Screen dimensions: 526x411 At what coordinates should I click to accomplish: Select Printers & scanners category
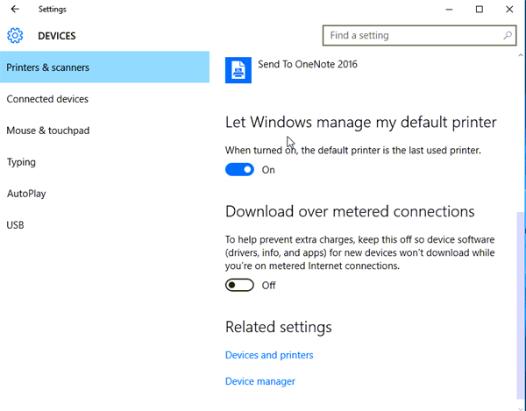coord(104,67)
